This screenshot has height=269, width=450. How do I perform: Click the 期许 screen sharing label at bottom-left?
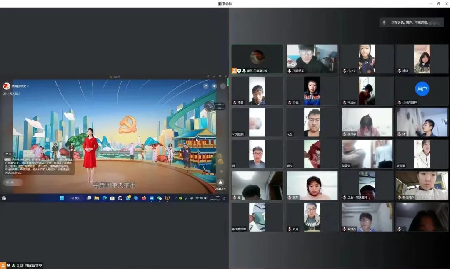tap(29, 266)
